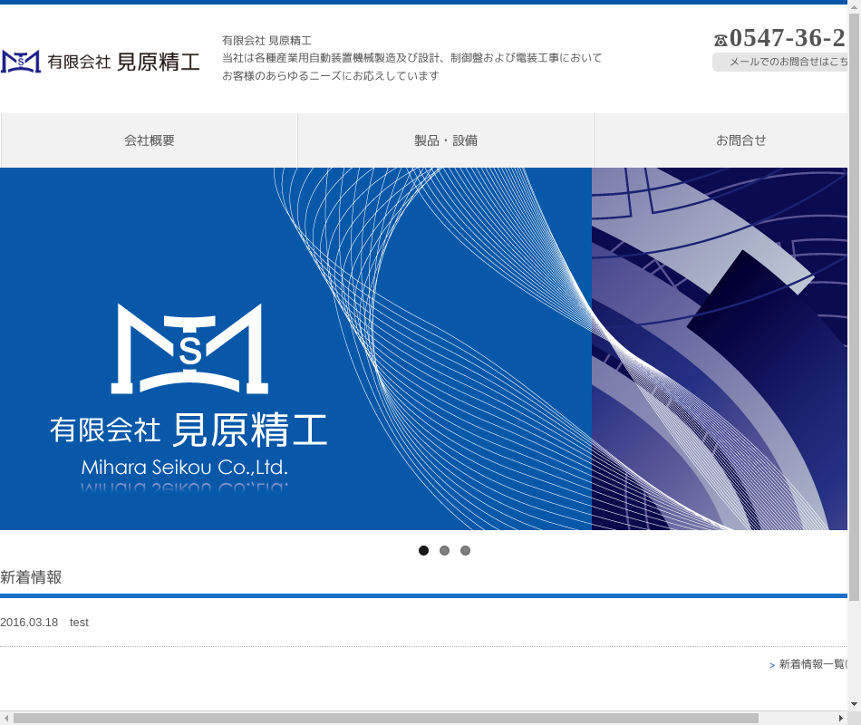Click the phone number 0547-36 text
This screenshot has width=861, height=725.
[x=787, y=38]
